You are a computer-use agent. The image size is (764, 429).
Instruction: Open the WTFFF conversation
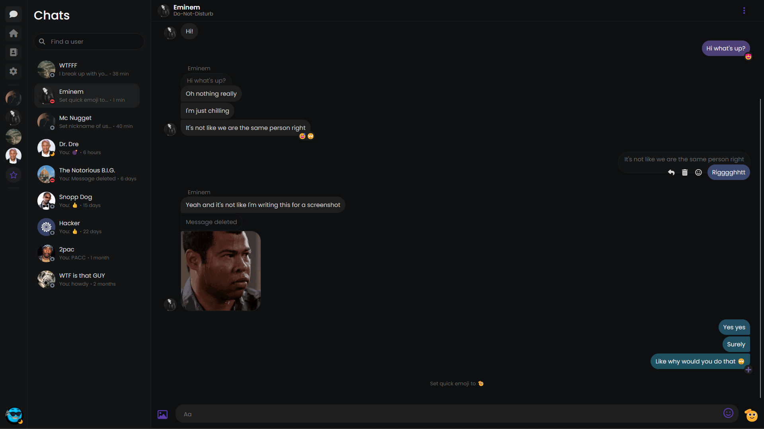[87, 70]
